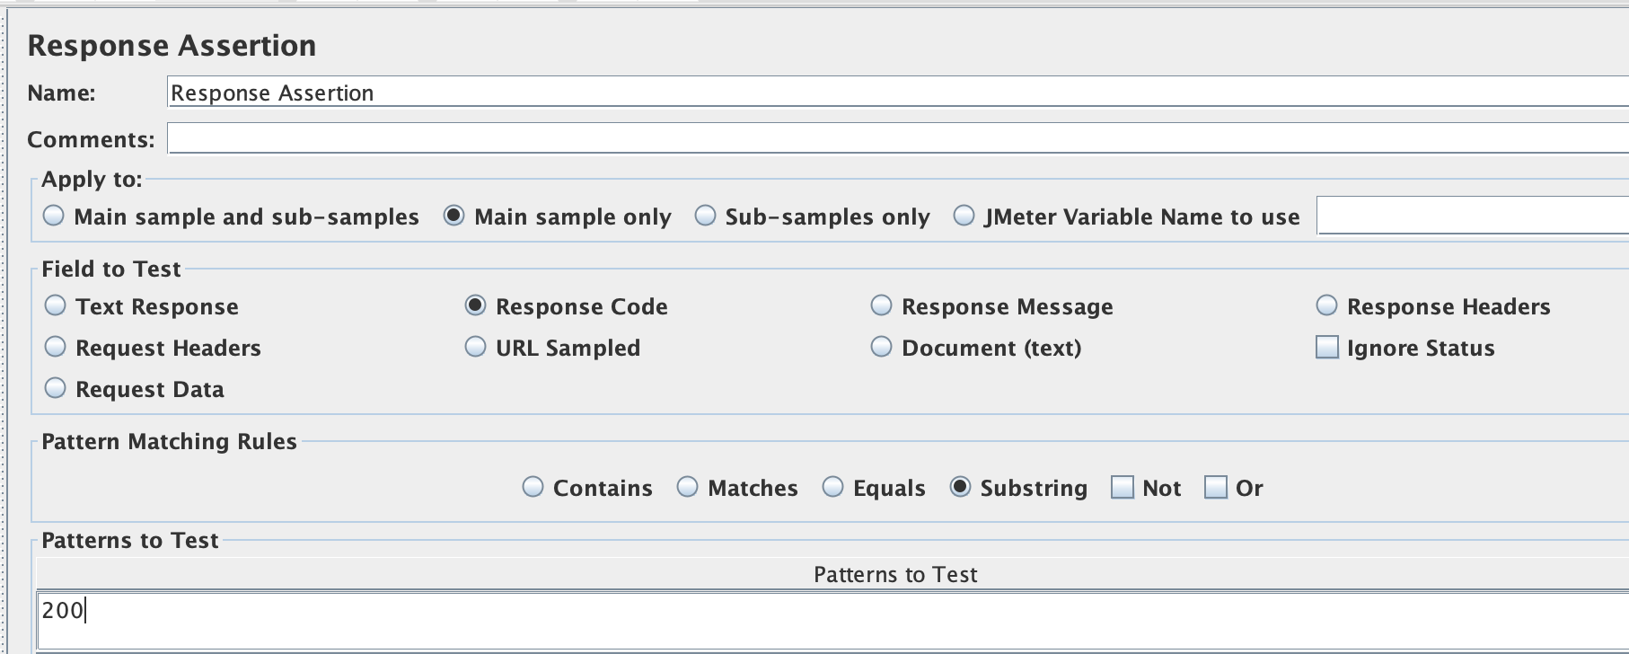Toggle the Not checkbox
Viewport: 1629px width, 654px height.
tap(1123, 488)
